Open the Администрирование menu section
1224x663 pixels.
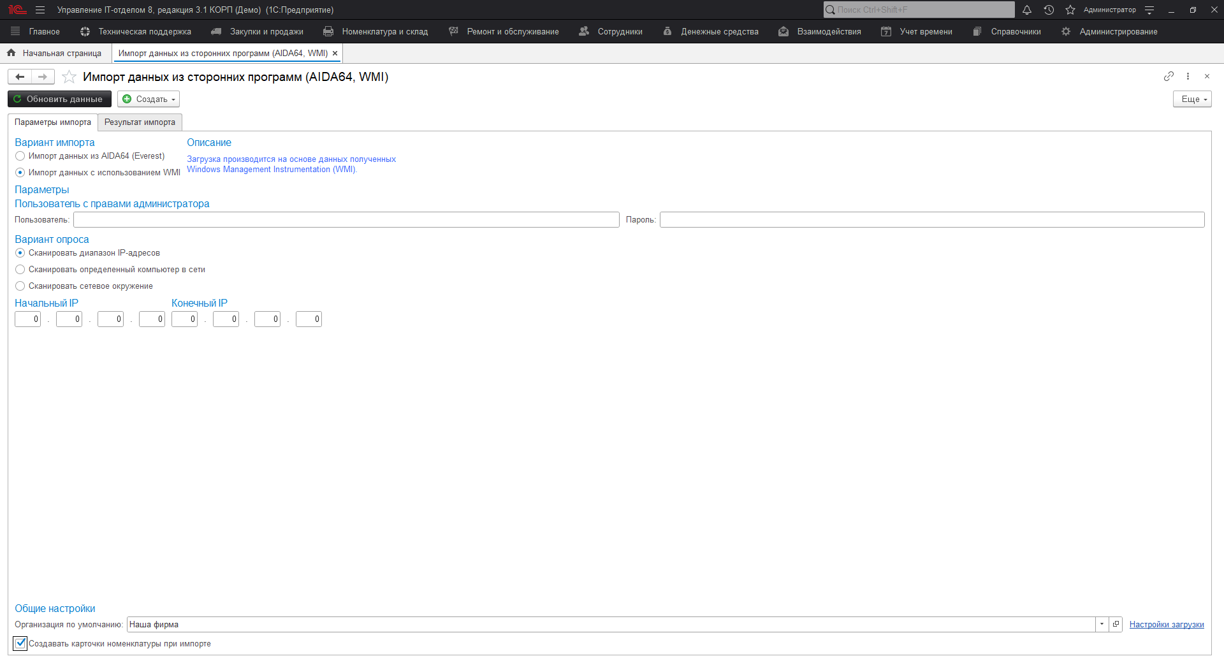[1118, 32]
